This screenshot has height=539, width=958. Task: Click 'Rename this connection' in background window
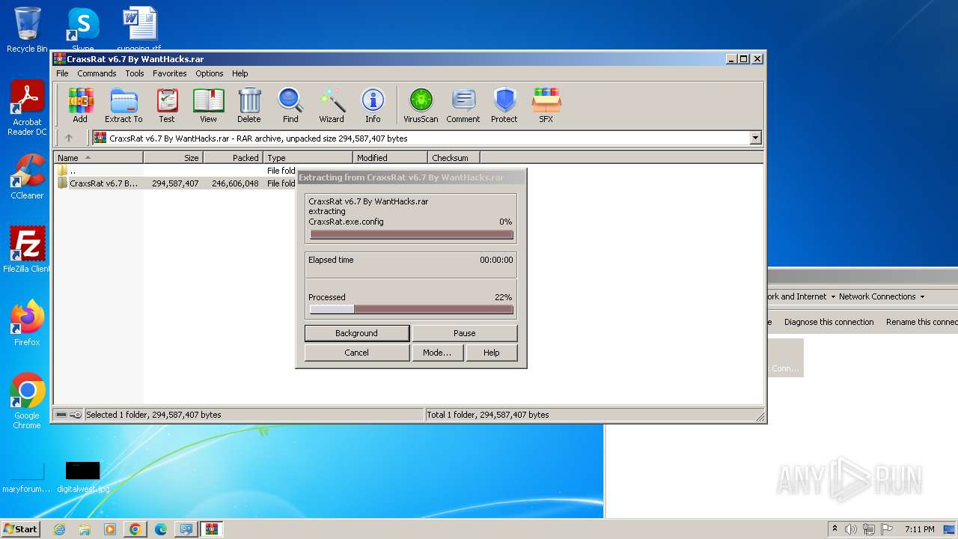[x=922, y=322]
